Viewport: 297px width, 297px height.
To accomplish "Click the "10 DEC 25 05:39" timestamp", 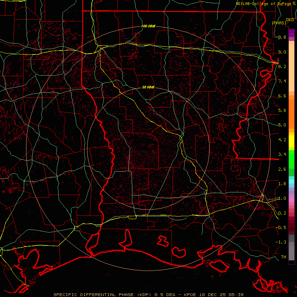I will [x=221, y=295].
